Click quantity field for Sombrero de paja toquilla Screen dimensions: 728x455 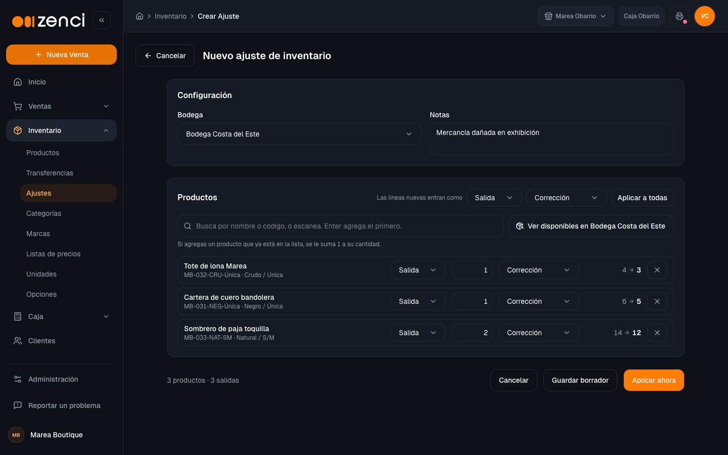(472, 333)
